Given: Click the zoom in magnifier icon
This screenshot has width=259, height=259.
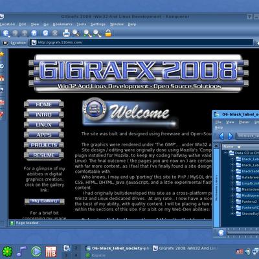Looking at the screenshot, I should (87, 33).
